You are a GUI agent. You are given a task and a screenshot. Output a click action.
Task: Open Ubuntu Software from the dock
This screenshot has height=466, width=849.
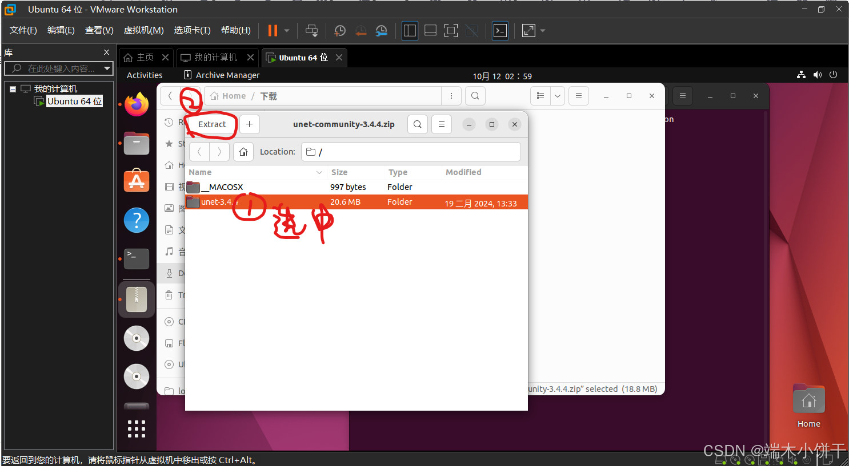click(x=137, y=181)
